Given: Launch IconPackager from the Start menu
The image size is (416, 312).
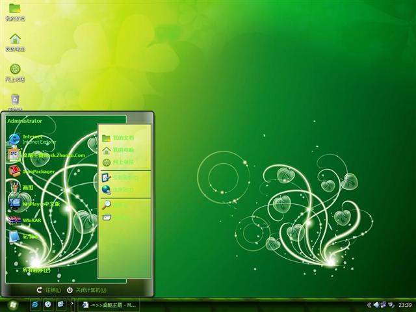Looking at the screenshot, I should pyautogui.click(x=31, y=172).
